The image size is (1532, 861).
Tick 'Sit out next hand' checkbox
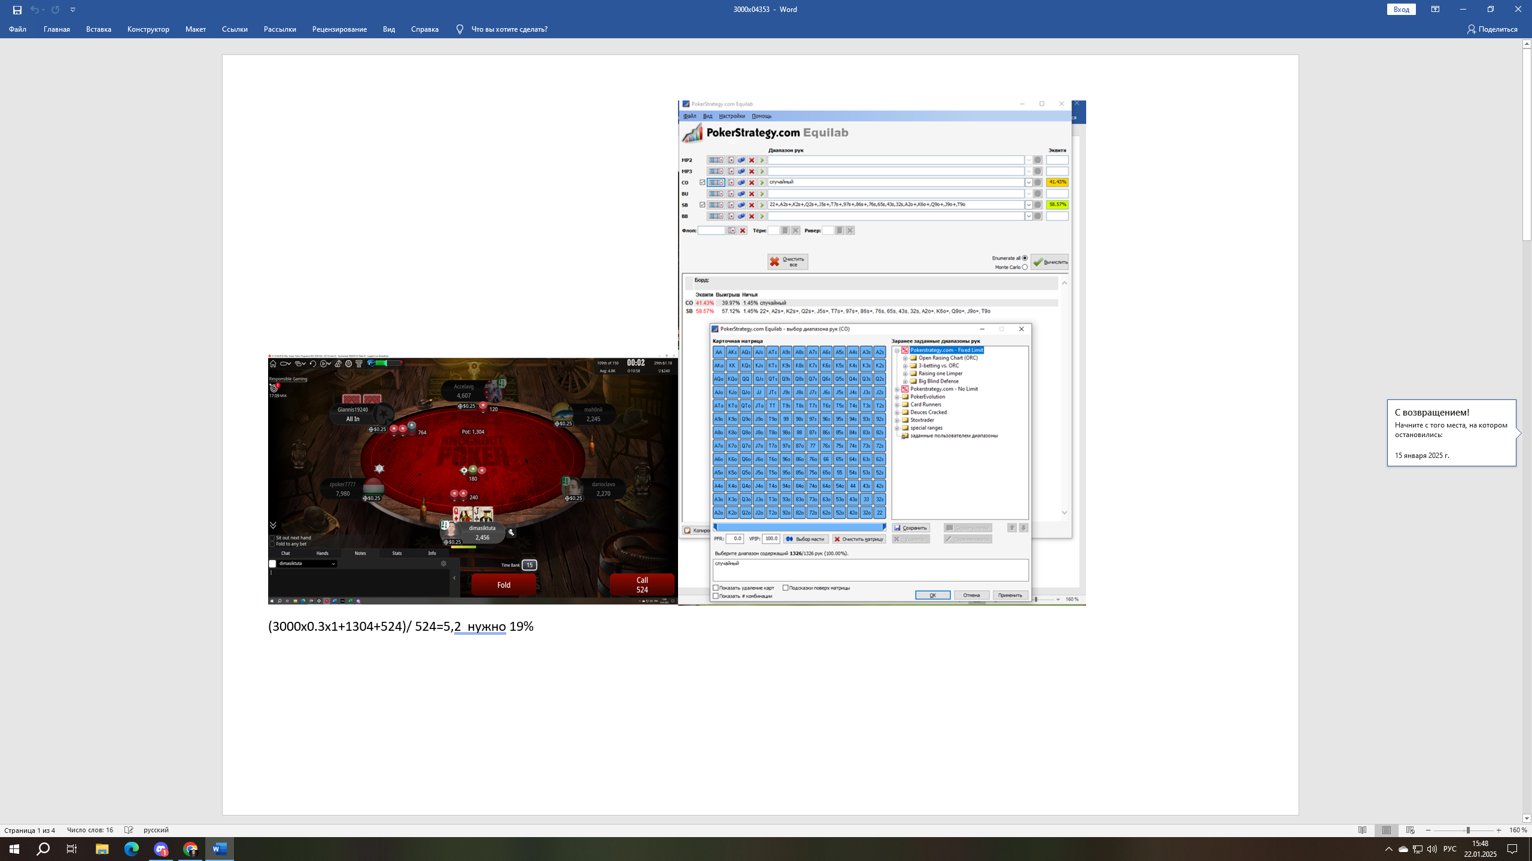pyautogui.click(x=272, y=538)
